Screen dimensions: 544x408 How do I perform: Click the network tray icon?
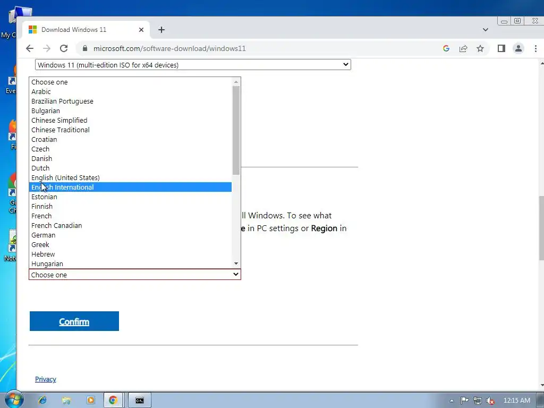click(x=478, y=401)
